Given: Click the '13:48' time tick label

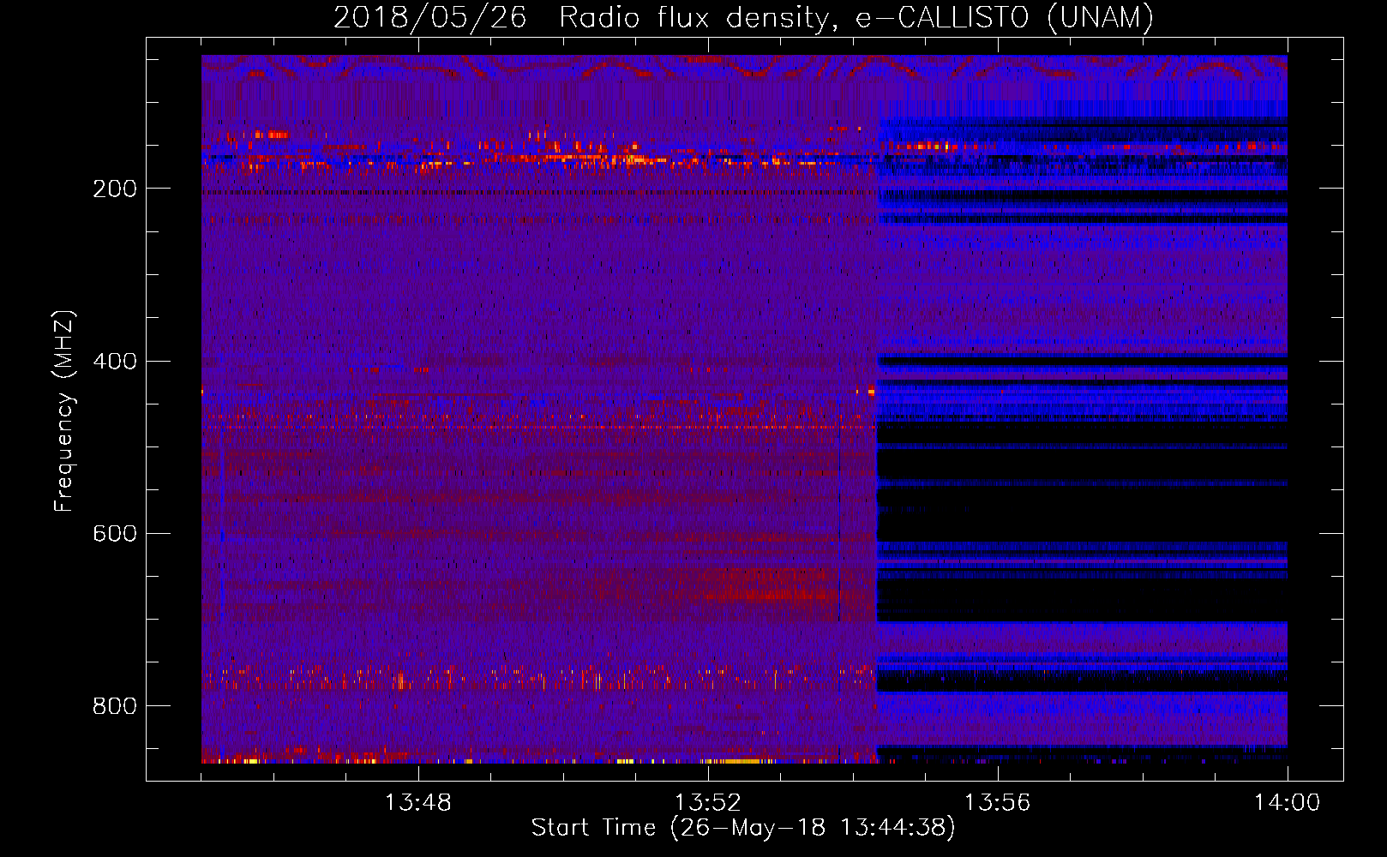Looking at the screenshot, I should click(x=417, y=803).
